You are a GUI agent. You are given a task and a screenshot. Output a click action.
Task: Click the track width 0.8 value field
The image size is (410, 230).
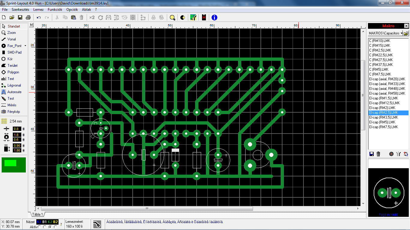17,129
